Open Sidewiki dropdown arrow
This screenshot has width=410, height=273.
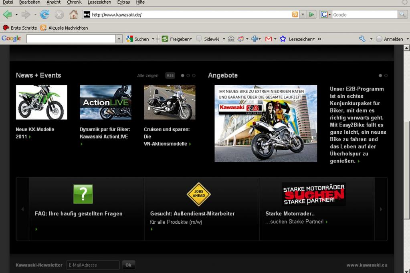pos(224,39)
